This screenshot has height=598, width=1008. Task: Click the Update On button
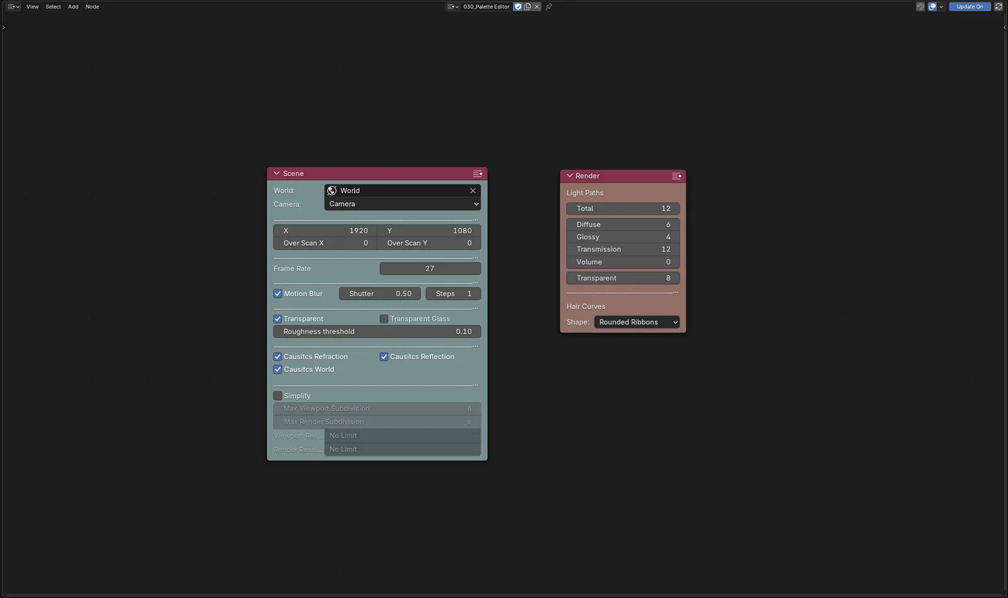pos(970,7)
